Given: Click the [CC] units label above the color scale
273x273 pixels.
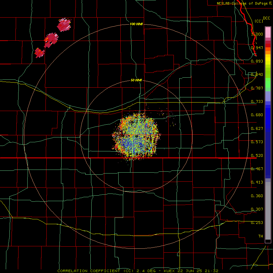Looking at the screenshot, I should tap(258, 21).
